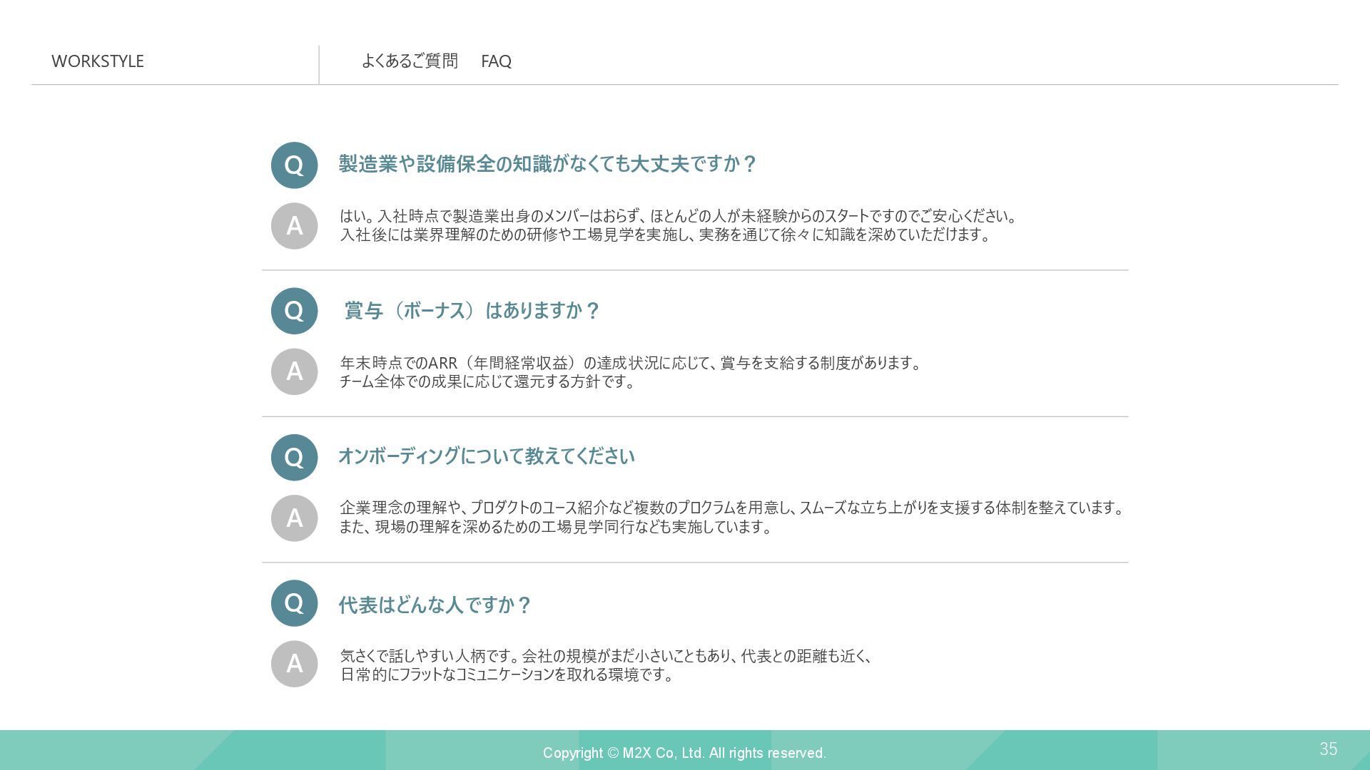Click the M2X Co, Ltd. copyright footer text
This screenshot has height=770, width=1370.
click(x=684, y=753)
